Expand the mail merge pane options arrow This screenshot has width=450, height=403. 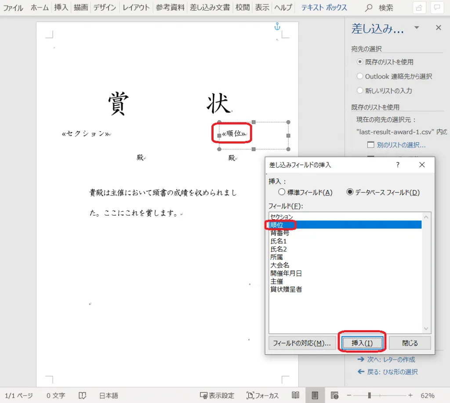point(417,28)
